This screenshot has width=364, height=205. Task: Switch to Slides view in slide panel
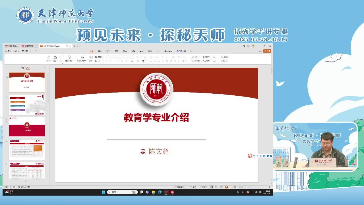(28, 68)
